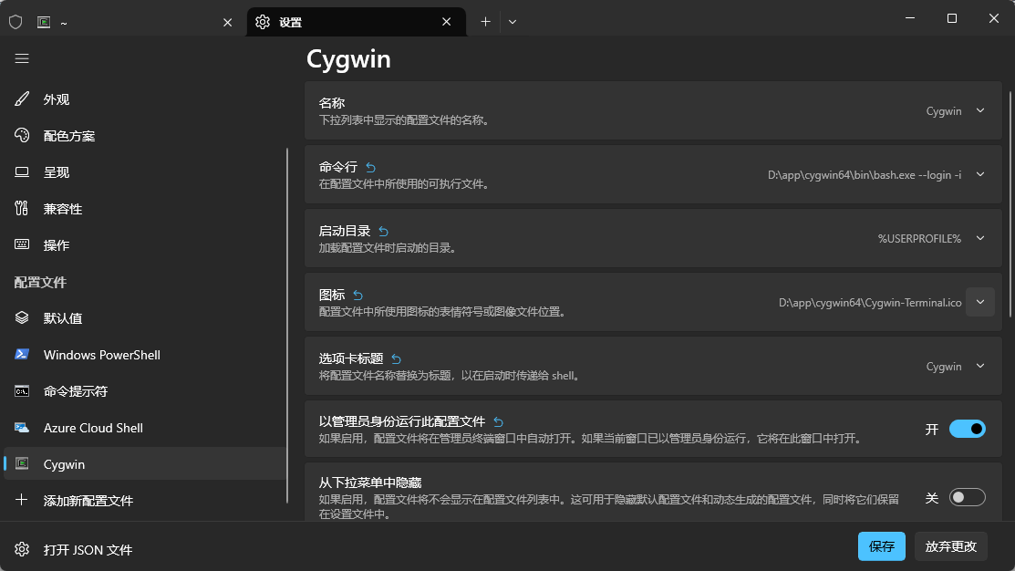Enable hide from dropdown (从下拉菜单中隐藏) toggle
Viewport: 1015px width, 571px height.
[x=967, y=497]
